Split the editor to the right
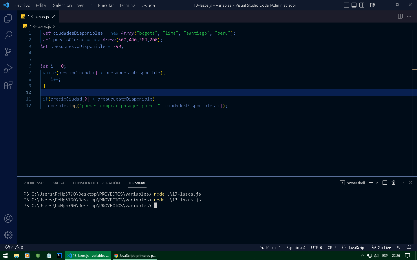The width and height of the screenshot is (417, 260). coord(400,16)
